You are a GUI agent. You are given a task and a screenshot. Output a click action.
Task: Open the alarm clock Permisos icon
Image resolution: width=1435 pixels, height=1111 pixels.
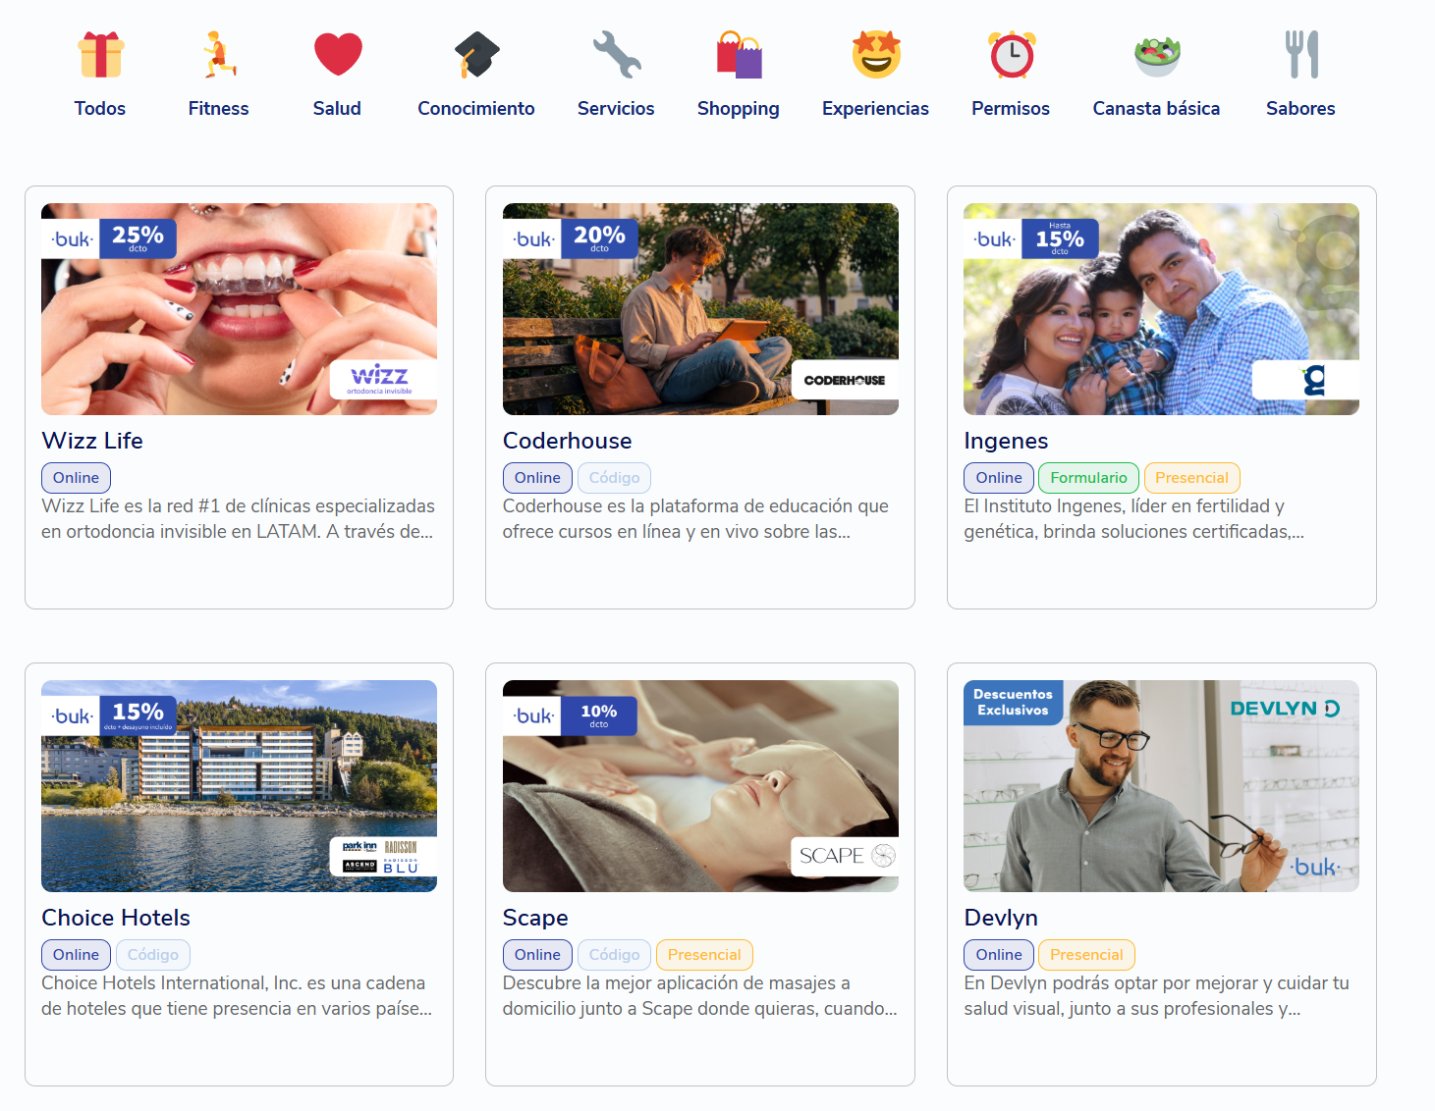[1012, 54]
